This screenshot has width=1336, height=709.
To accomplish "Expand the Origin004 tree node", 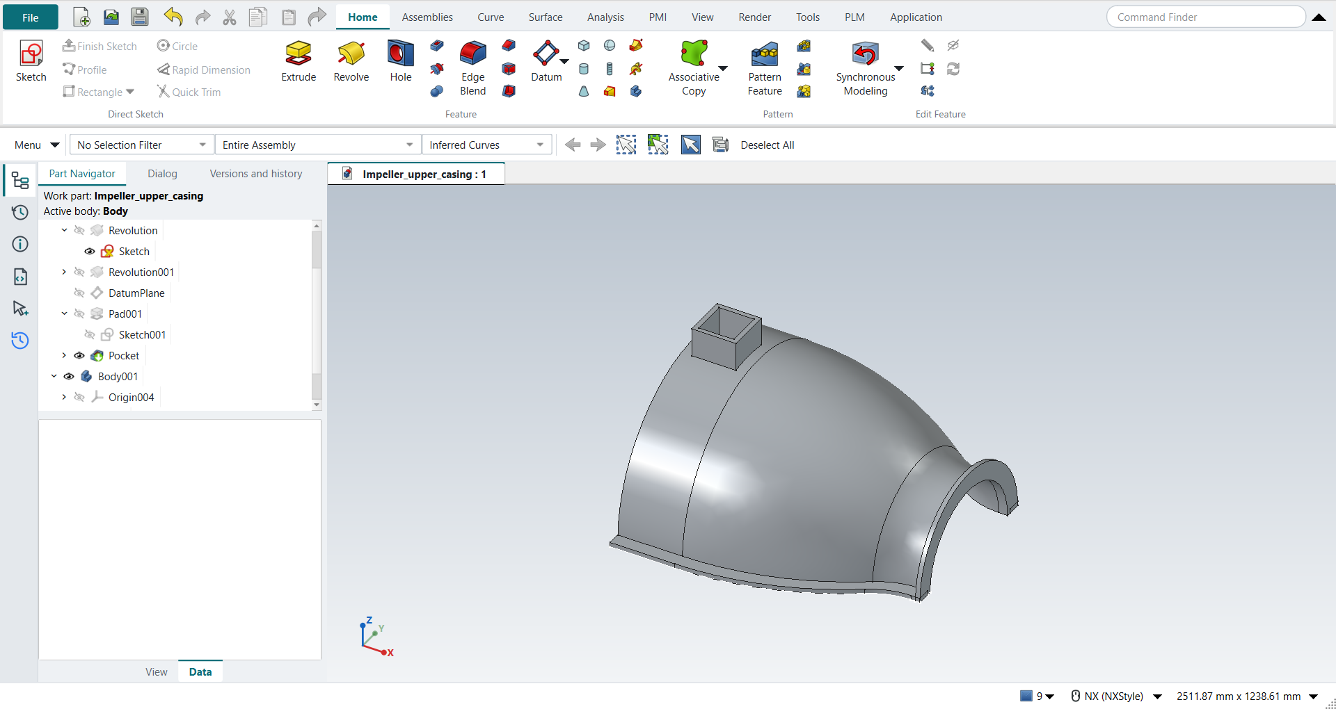I will click(x=64, y=397).
